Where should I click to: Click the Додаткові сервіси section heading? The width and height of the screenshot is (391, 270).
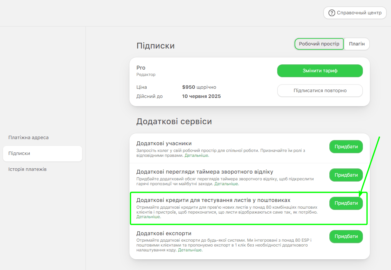tap(175, 121)
